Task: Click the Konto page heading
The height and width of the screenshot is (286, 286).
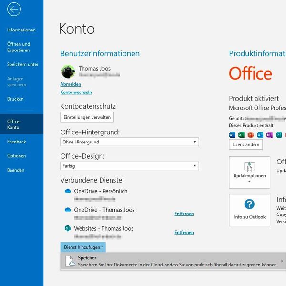Action: (x=77, y=29)
